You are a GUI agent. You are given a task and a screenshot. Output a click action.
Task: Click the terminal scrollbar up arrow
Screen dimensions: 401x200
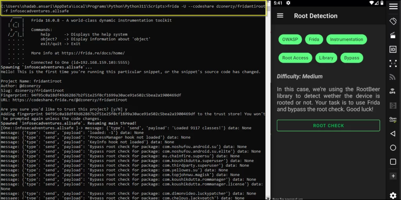click(x=268, y=2)
